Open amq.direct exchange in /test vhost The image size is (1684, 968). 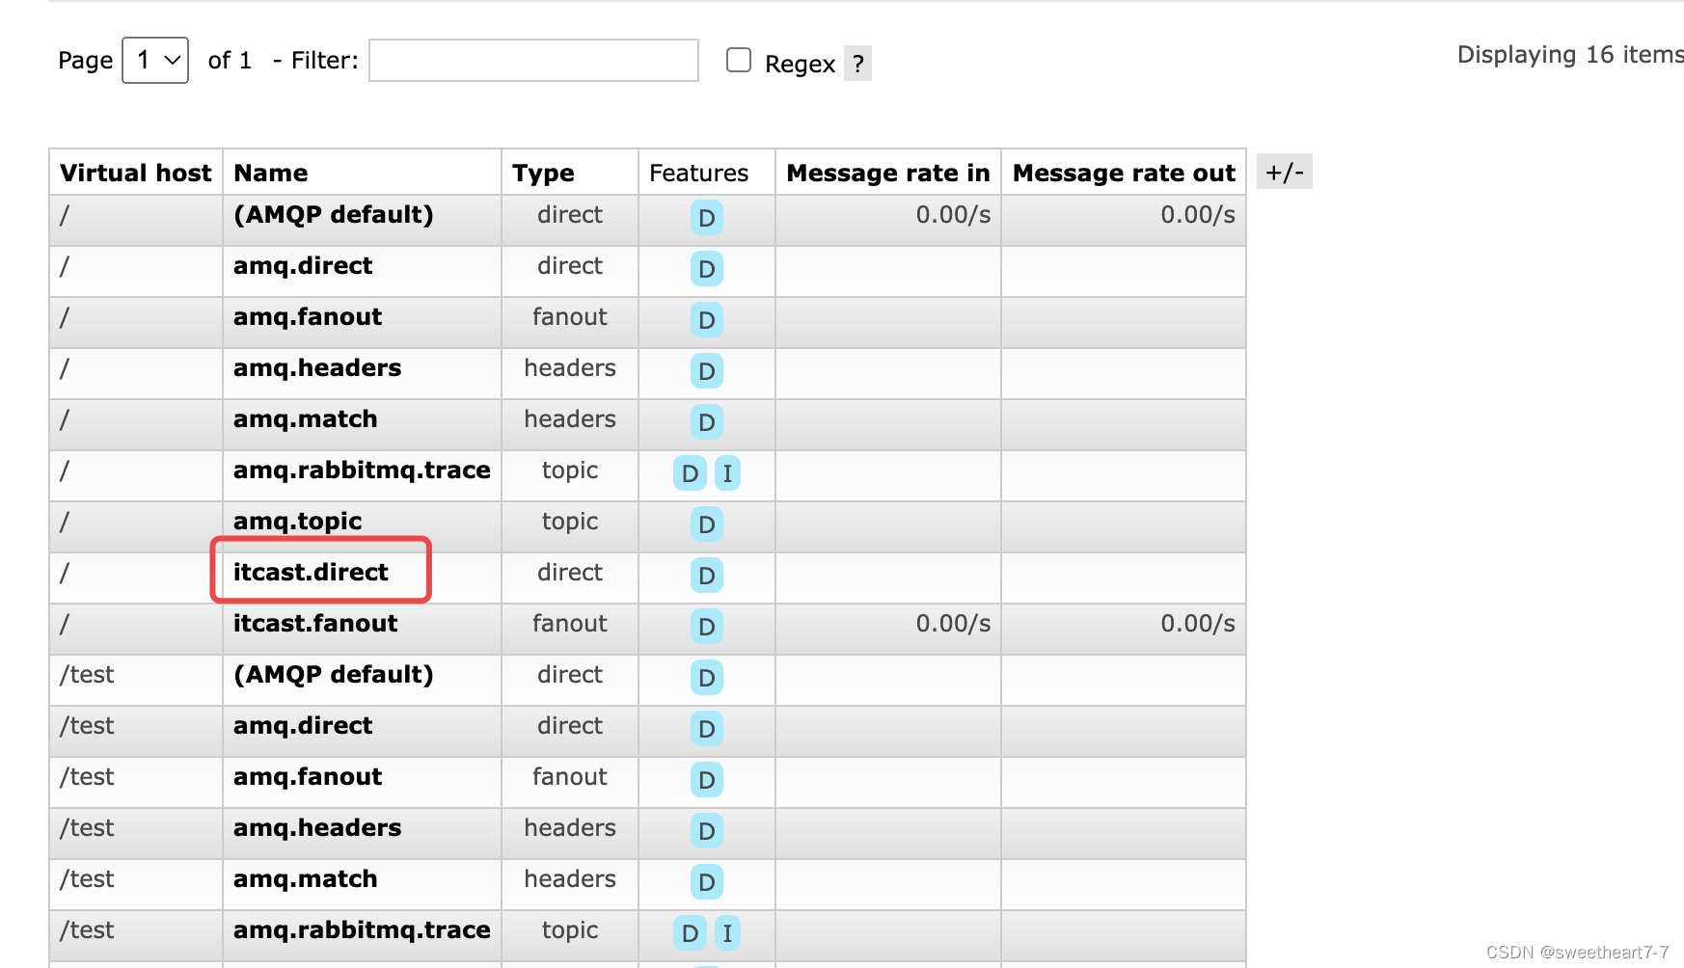(303, 725)
